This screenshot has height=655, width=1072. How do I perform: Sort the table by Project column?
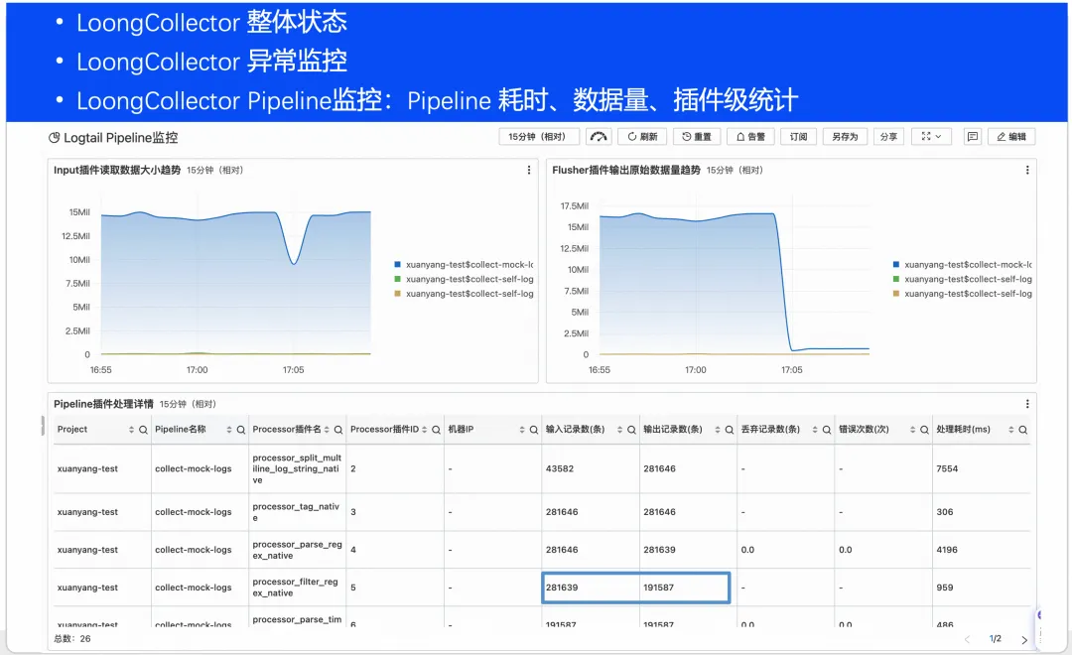[x=131, y=430]
